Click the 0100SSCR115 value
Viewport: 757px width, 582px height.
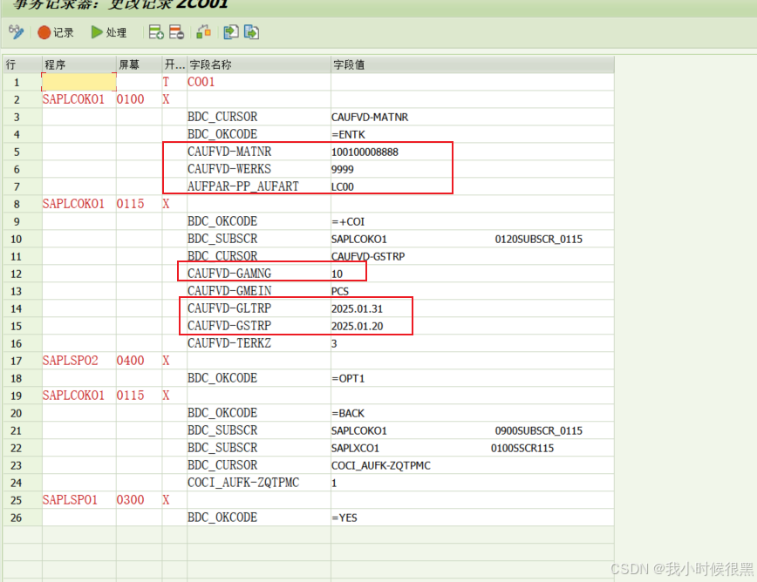pyautogui.click(x=522, y=448)
